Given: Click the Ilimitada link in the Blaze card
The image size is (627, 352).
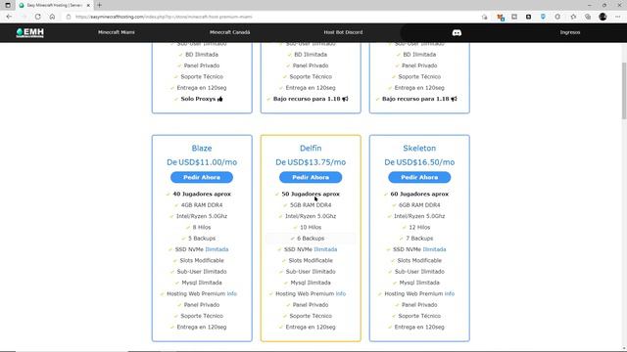Looking at the screenshot, I should click(x=217, y=249).
